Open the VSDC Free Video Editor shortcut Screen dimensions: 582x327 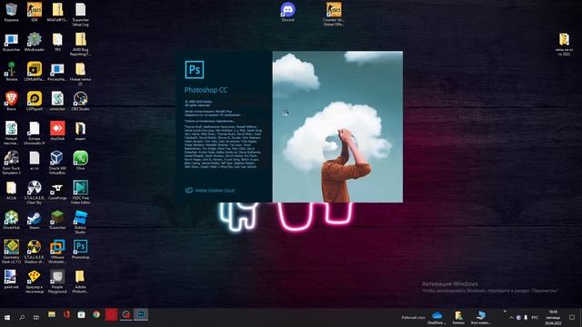coord(81,192)
